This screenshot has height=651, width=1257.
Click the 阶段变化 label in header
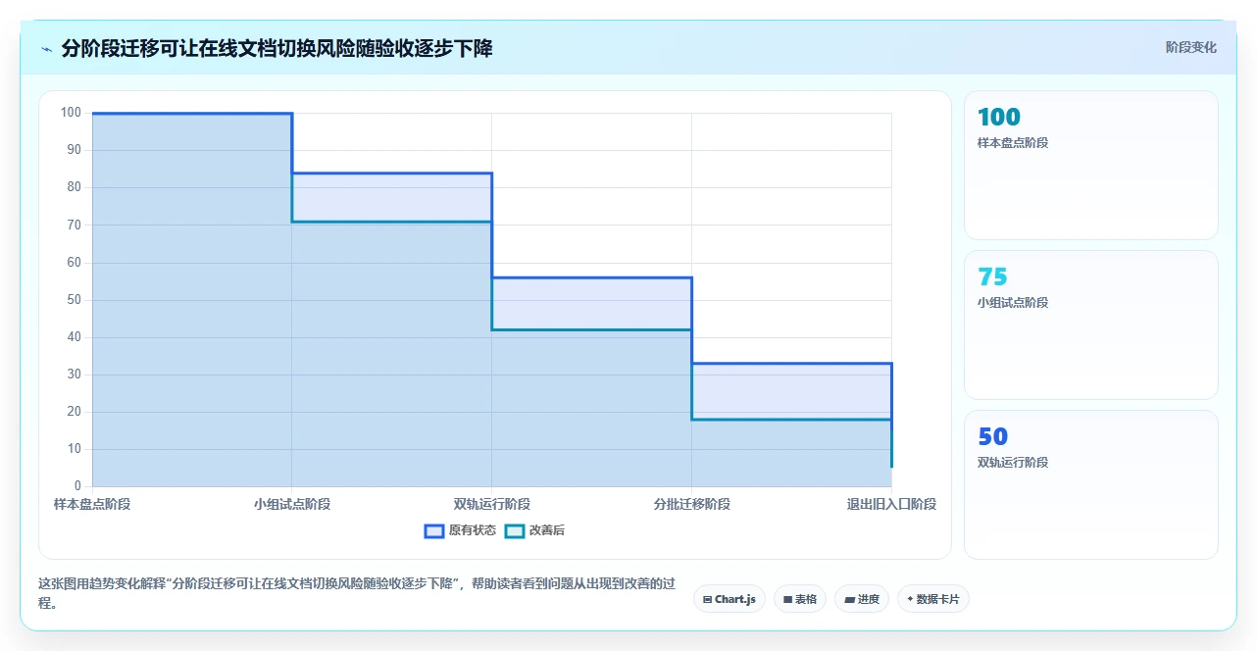[x=1191, y=47]
